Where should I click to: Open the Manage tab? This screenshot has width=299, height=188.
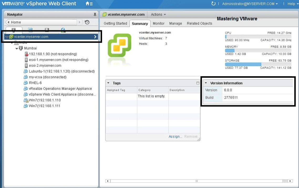pyautogui.click(x=176, y=23)
